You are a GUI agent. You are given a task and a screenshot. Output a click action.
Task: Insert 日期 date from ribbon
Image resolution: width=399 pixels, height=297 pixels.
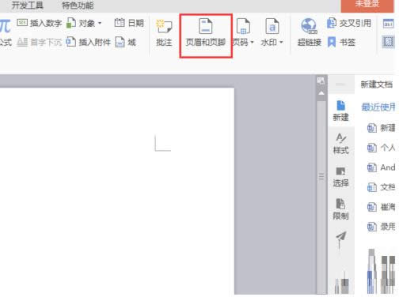click(x=129, y=23)
